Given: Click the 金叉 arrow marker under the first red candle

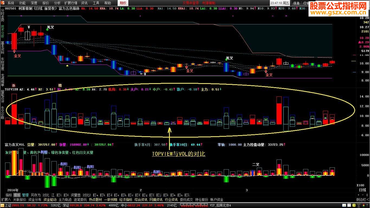Looking at the screenshot, I should (x=14, y=51).
